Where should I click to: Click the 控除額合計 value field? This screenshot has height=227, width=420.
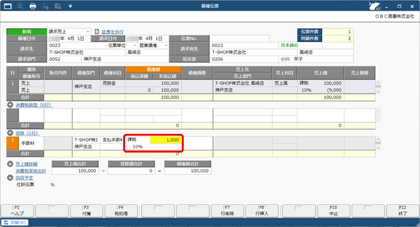click(x=131, y=171)
